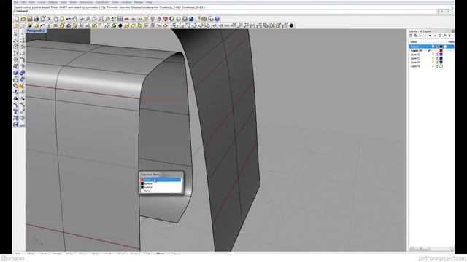Select the Explode tool
Image resolution: width=467 pixels, height=262 pixels.
[x=22, y=86]
